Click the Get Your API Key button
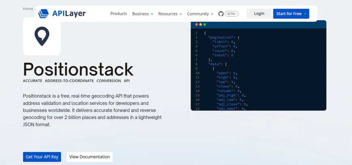 42,157
